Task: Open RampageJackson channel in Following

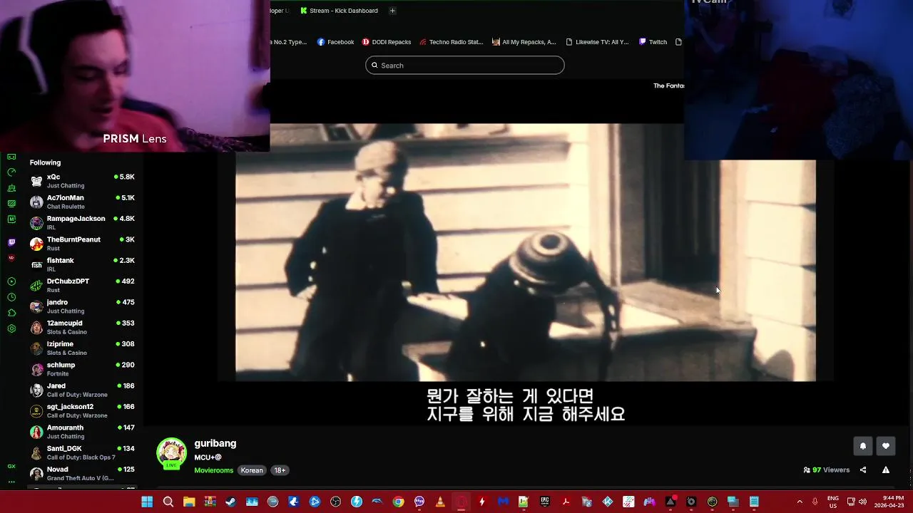Action: [x=82, y=223]
